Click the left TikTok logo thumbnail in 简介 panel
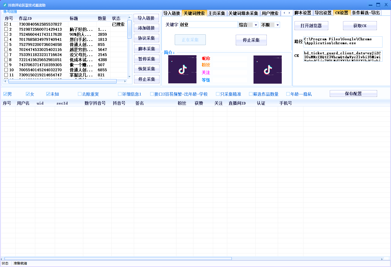Screen dimensions: 391x267 click(182, 69)
